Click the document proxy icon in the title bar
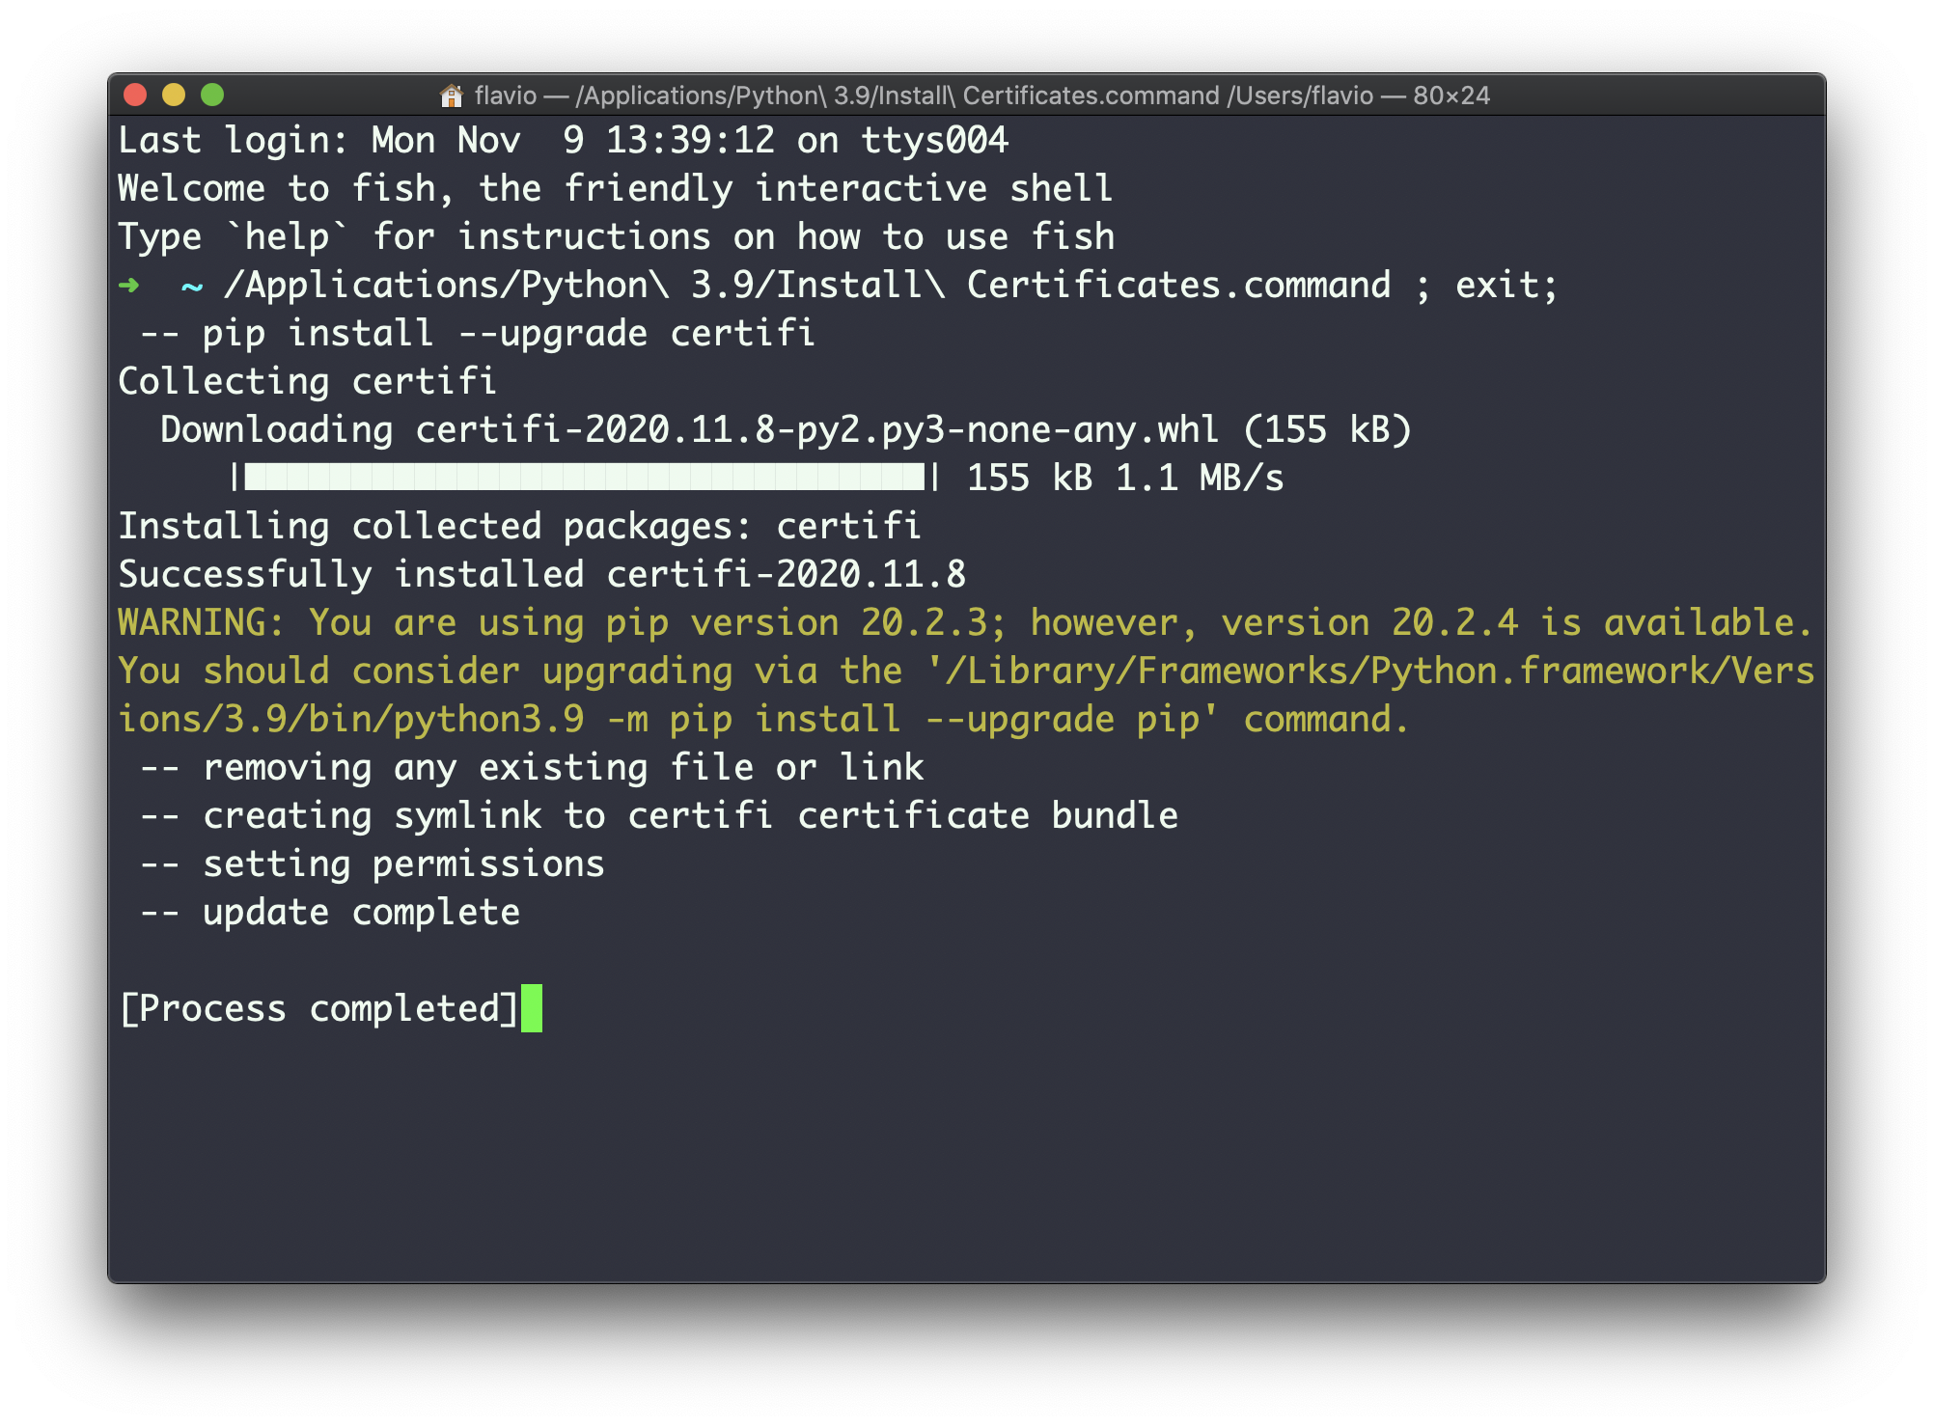 click(x=450, y=96)
